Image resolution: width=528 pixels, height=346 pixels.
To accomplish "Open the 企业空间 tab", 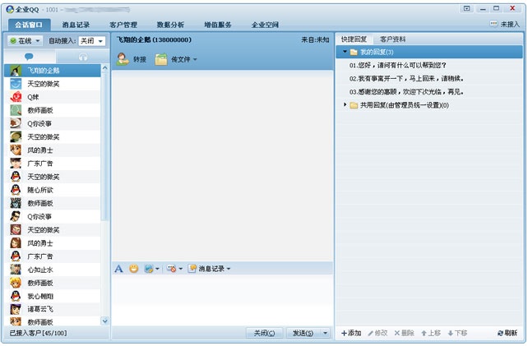I will 265,25.
